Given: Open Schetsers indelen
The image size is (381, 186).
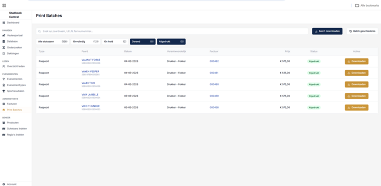Looking at the screenshot, I should 17,128.
